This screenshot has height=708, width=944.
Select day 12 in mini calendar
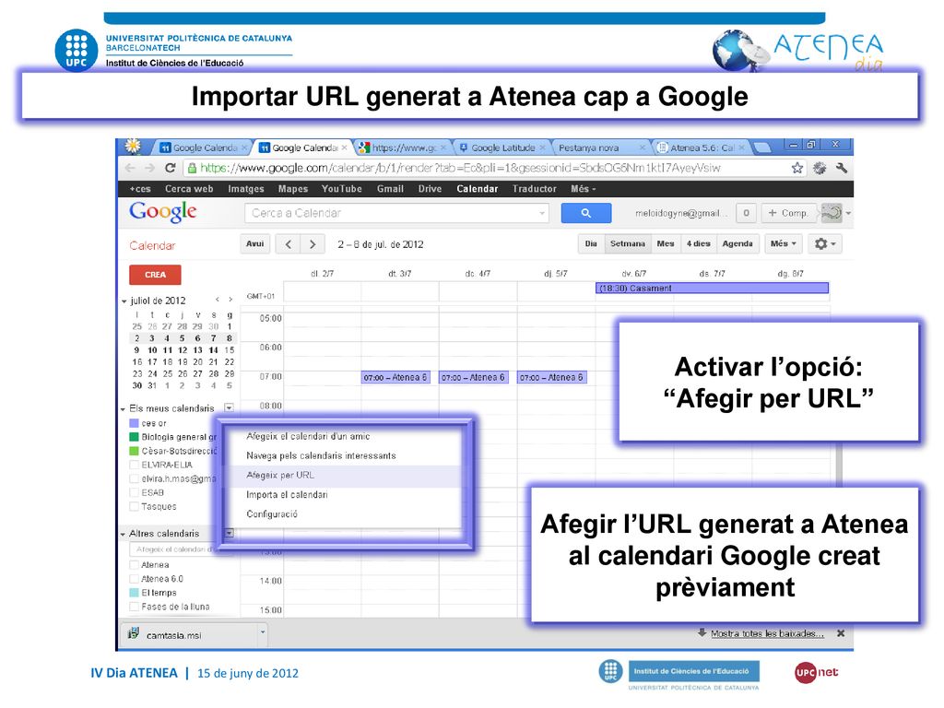click(183, 349)
